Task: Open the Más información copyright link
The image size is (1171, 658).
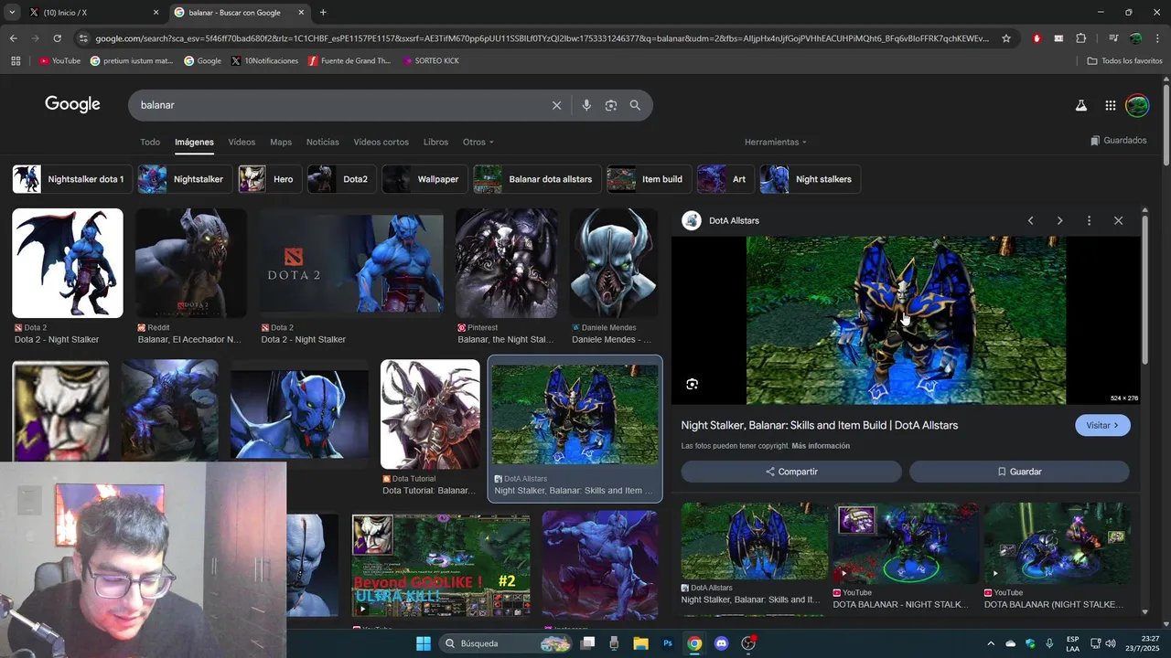Action: (821, 446)
